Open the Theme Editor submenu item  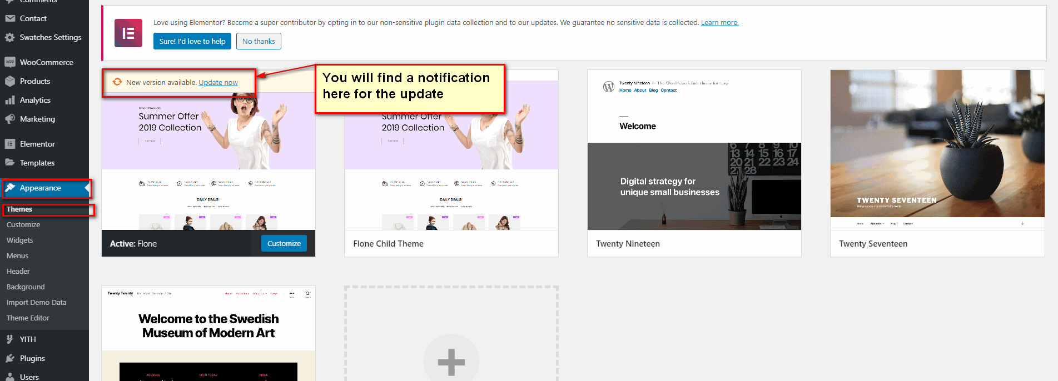pos(28,318)
